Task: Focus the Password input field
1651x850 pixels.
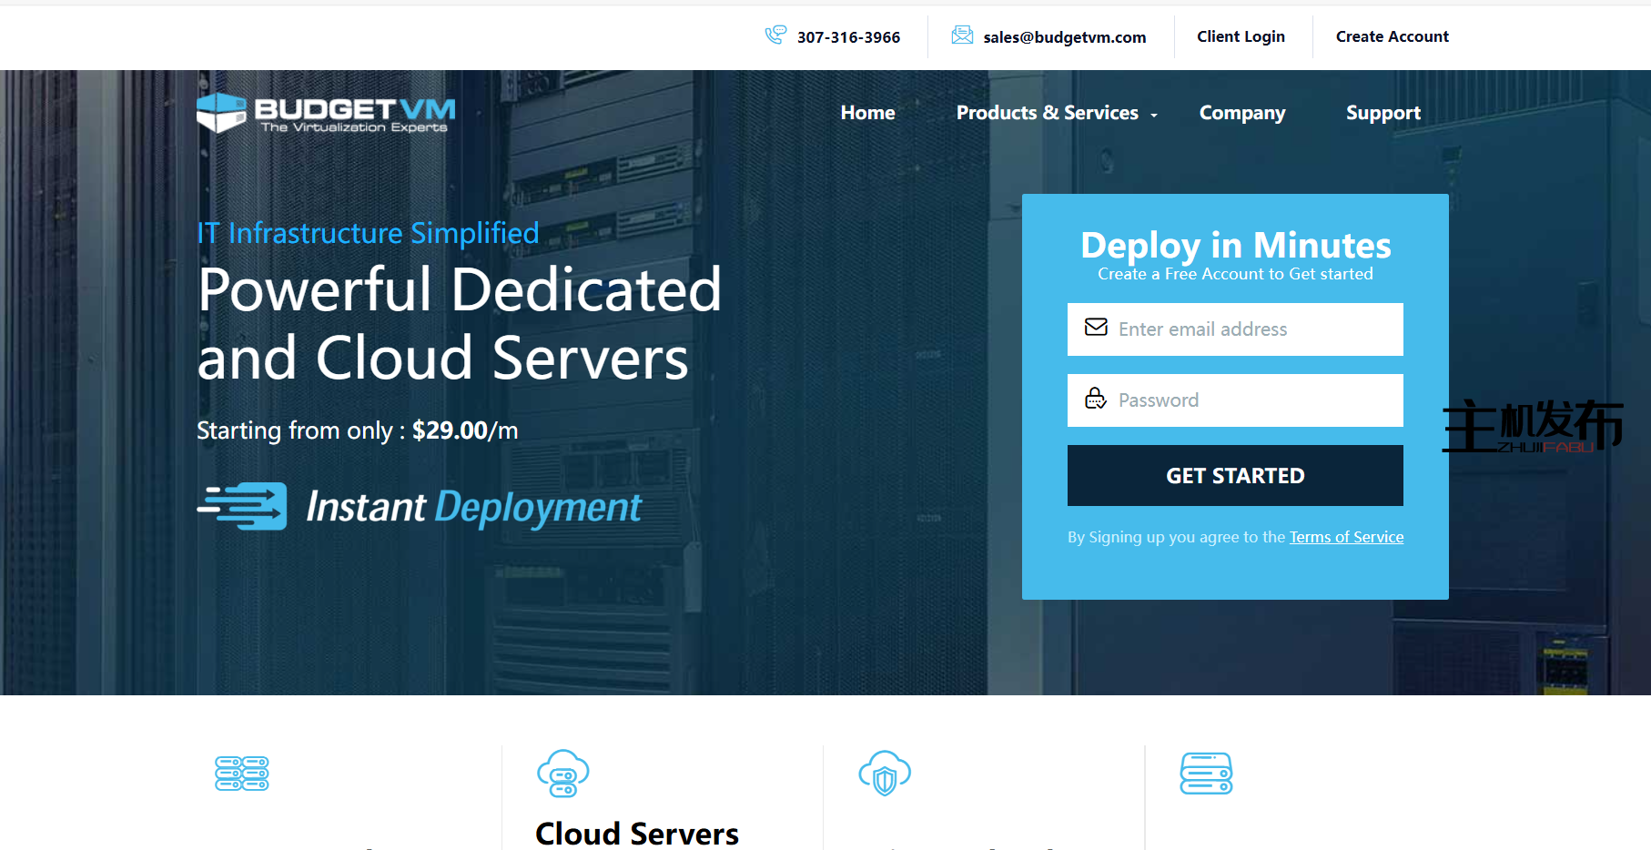Action: (1235, 400)
